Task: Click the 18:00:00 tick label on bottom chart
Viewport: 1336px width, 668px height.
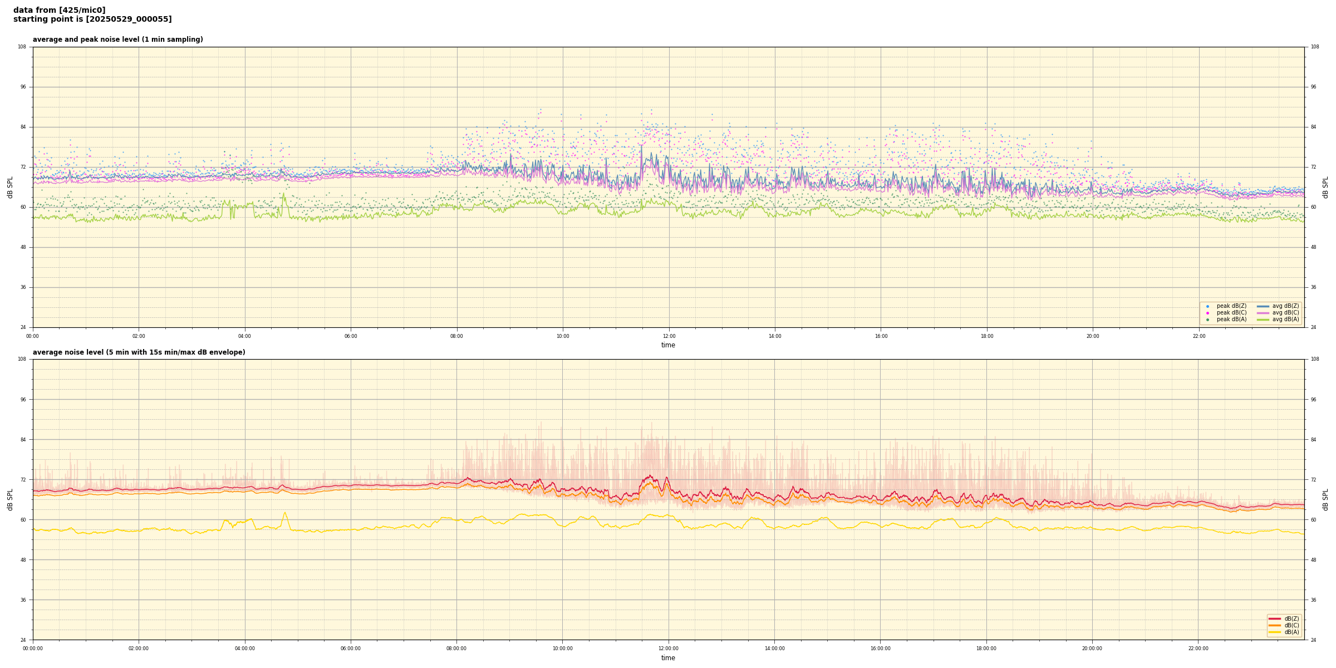Action: click(986, 649)
